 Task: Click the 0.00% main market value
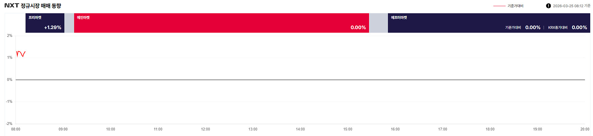[358, 27]
